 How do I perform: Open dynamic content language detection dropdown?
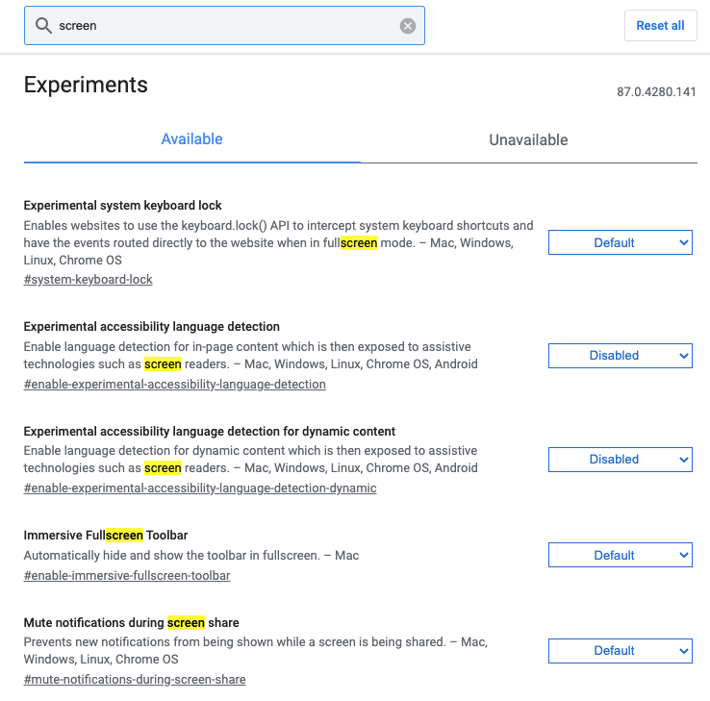(x=620, y=460)
